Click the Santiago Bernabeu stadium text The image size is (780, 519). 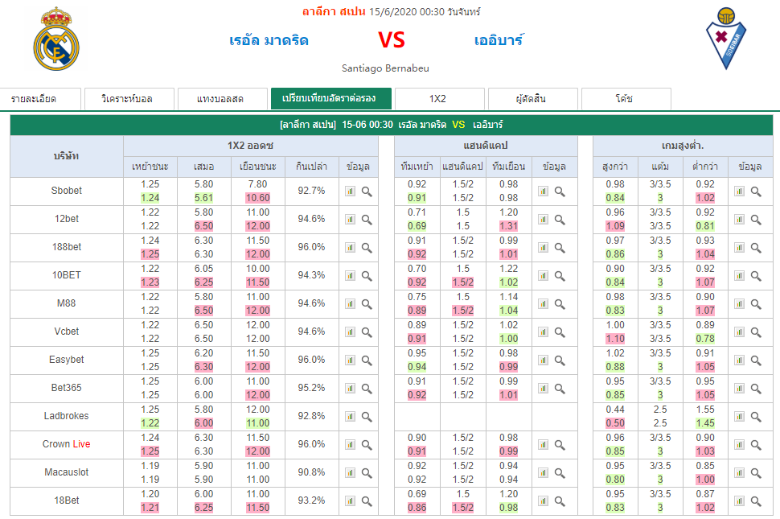click(x=385, y=68)
